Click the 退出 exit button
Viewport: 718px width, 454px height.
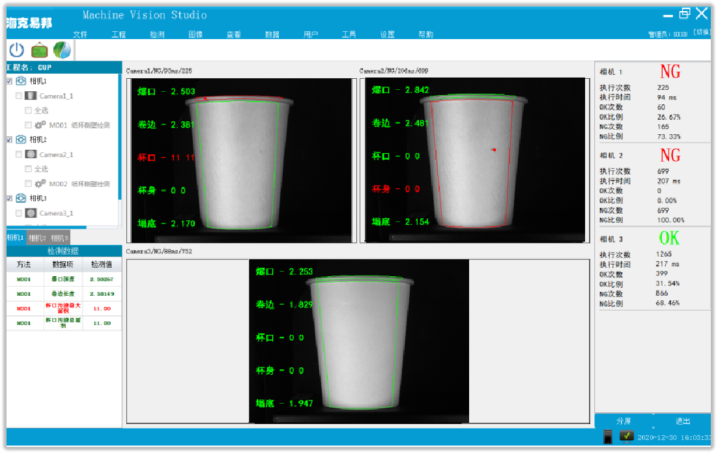click(x=683, y=421)
